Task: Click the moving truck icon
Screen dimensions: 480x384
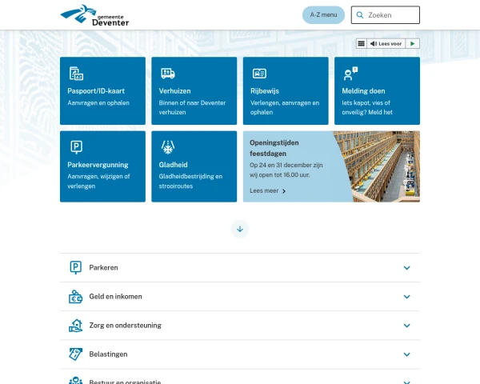Action: (168, 74)
